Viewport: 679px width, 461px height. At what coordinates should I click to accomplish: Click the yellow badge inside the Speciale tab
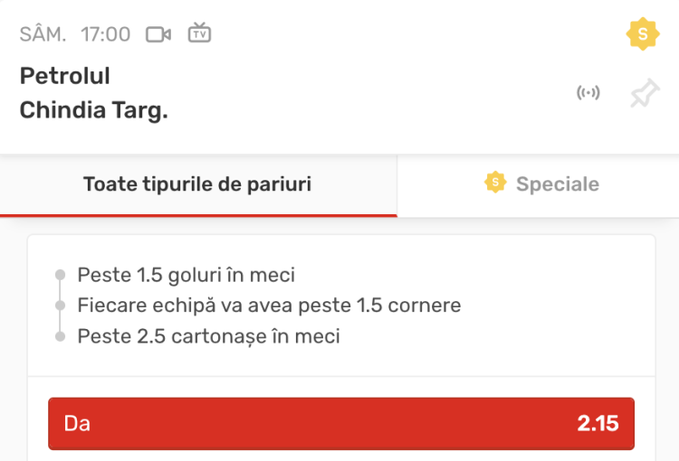pos(495,183)
